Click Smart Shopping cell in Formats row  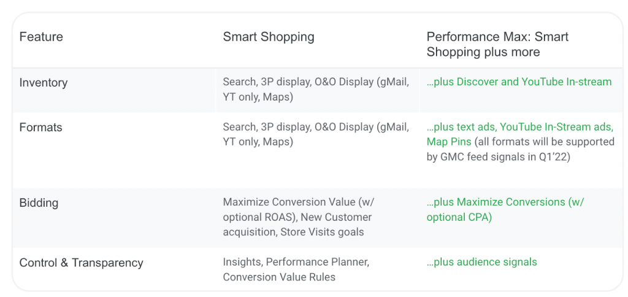click(x=315, y=134)
